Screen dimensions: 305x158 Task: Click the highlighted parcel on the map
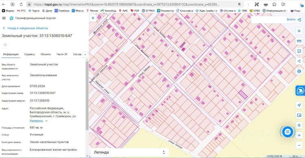(243, 95)
